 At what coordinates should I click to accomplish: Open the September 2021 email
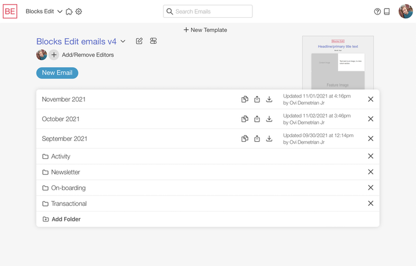[65, 139]
